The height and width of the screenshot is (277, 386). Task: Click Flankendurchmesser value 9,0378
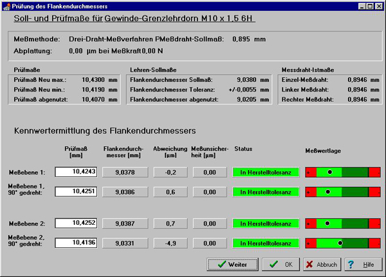pyautogui.click(x=125, y=172)
